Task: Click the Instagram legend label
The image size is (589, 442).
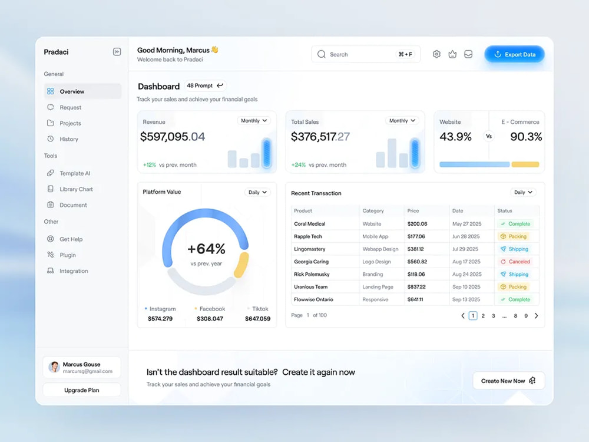Action: (x=163, y=309)
